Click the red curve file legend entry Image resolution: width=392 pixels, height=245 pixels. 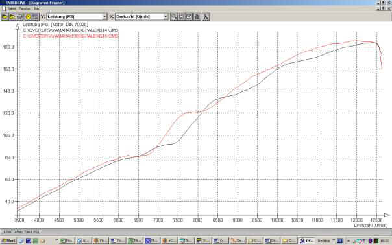click(x=71, y=36)
